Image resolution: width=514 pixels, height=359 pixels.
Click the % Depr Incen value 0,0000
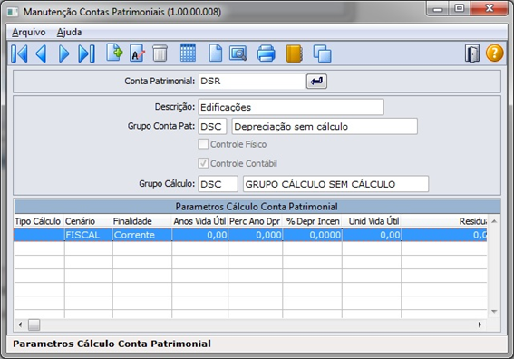click(312, 235)
